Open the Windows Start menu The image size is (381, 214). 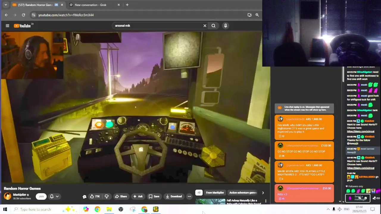click(5, 209)
